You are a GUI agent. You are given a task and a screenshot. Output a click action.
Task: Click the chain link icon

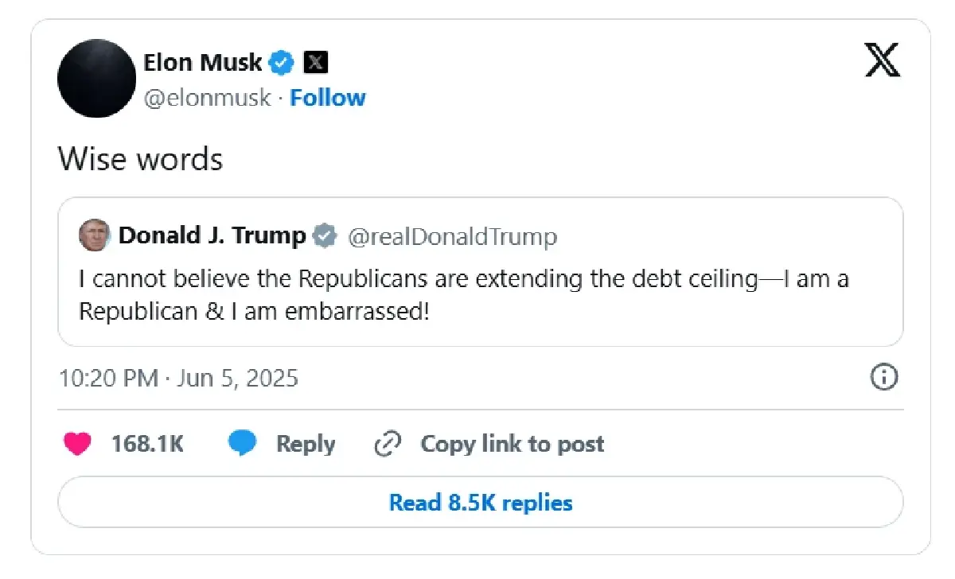387,444
